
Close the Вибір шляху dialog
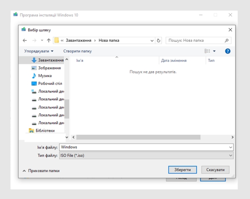coord(230,30)
